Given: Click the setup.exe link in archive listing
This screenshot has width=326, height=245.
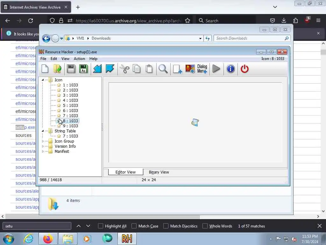Looking at the screenshot, I should pyautogui.click(x=25, y=128).
